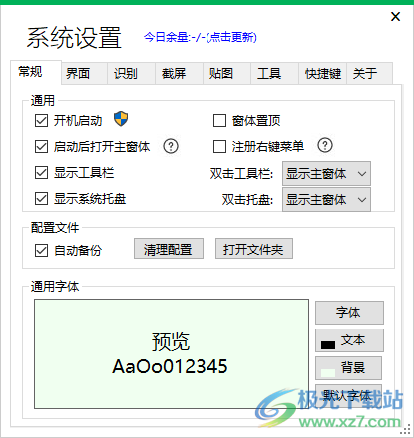Click the admin shield icon beside 开机启动
414x438 pixels.
point(121,119)
